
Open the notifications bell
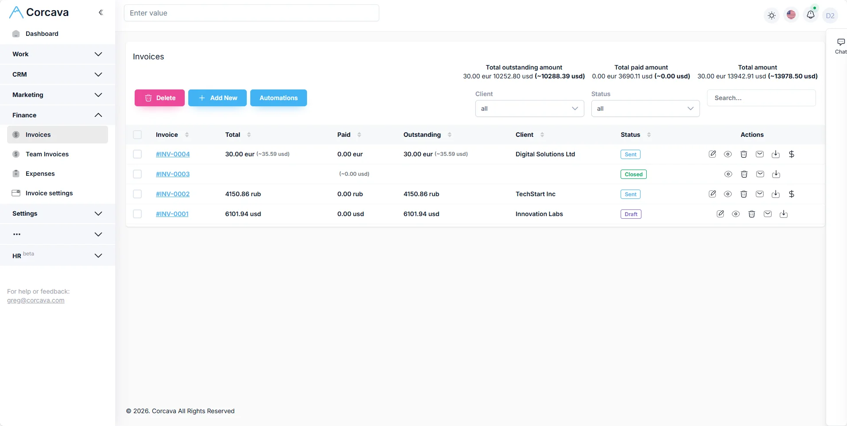pos(811,15)
